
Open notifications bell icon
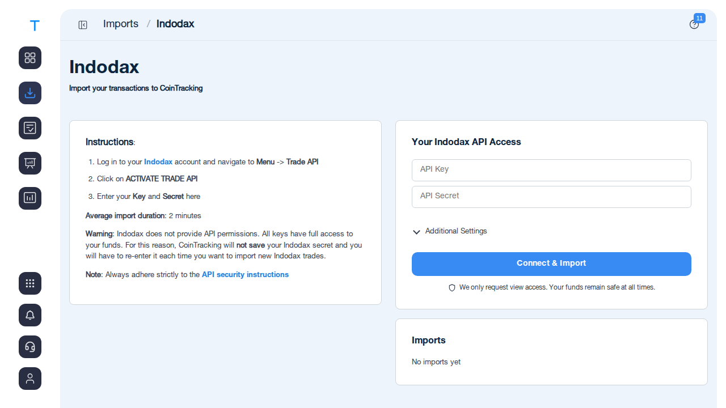click(x=30, y=315)
